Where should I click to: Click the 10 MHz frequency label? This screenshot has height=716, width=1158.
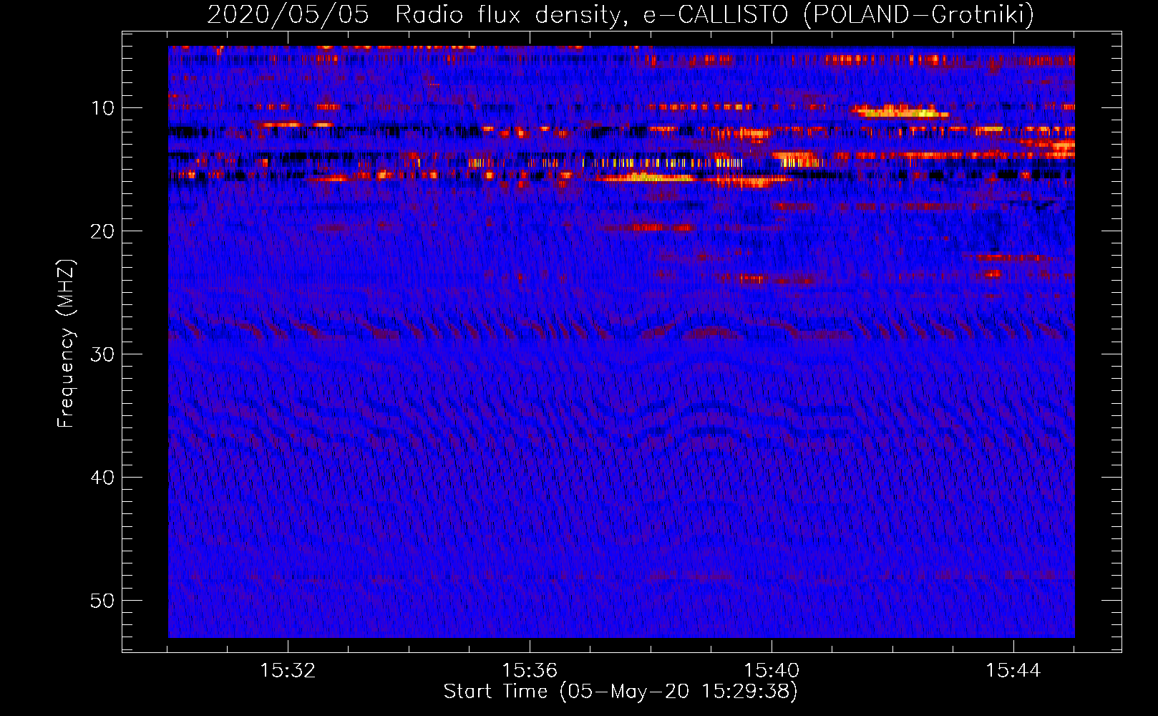103,108
